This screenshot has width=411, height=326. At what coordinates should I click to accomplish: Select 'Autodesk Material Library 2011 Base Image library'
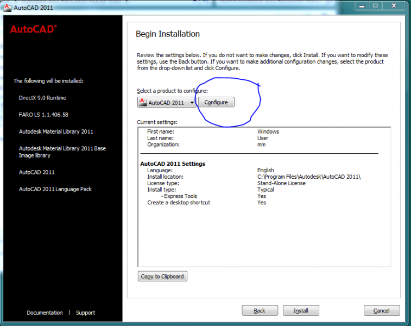coord(62,152)
